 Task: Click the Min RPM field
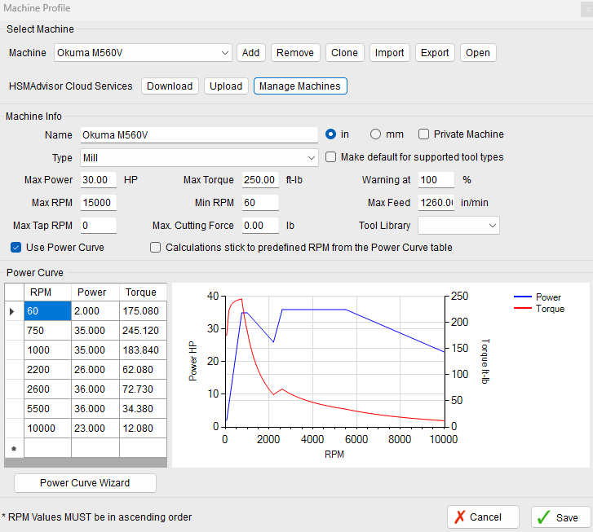point(260,203)
